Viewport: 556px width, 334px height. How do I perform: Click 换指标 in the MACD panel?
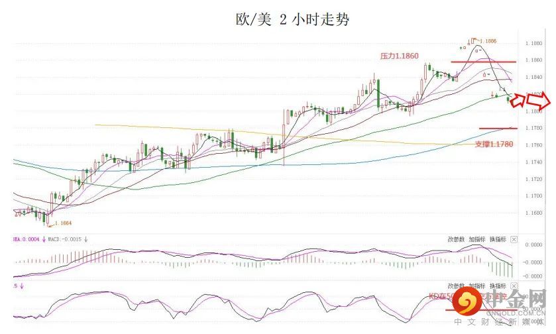pos(498,240)
